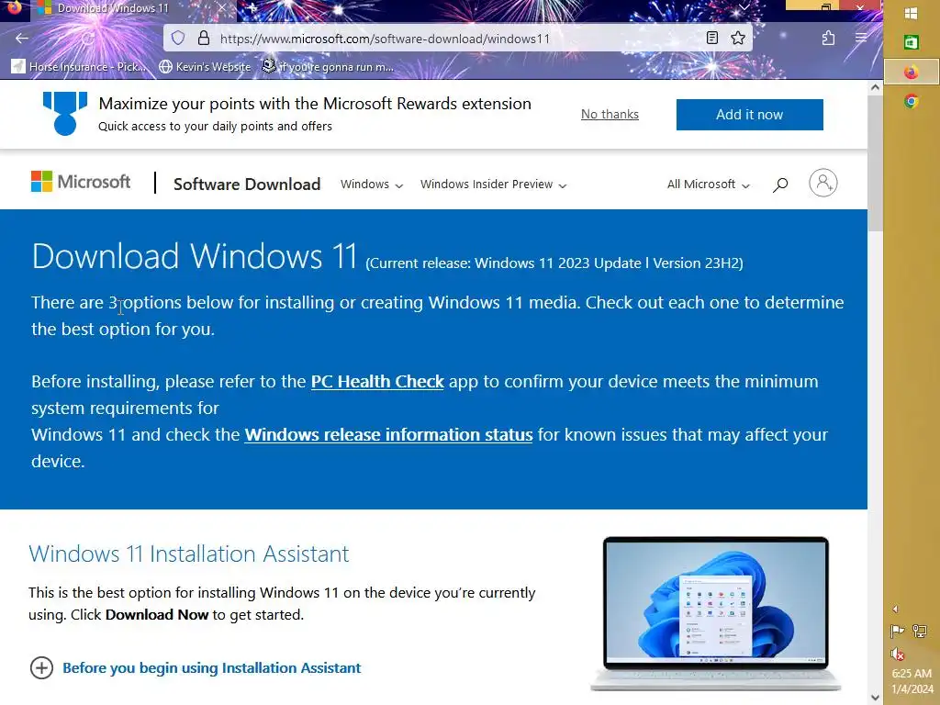Open the list all tabs chevron

744,7
